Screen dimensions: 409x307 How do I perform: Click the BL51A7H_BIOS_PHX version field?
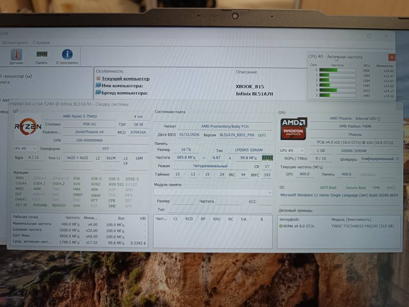237,135
